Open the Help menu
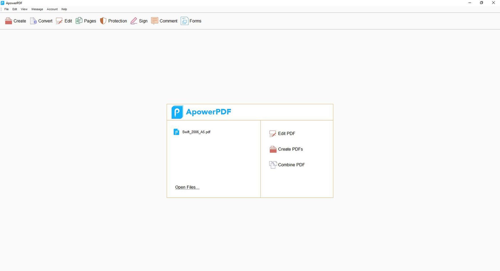This screenshot has width=500, height=271. coord(64,9)
